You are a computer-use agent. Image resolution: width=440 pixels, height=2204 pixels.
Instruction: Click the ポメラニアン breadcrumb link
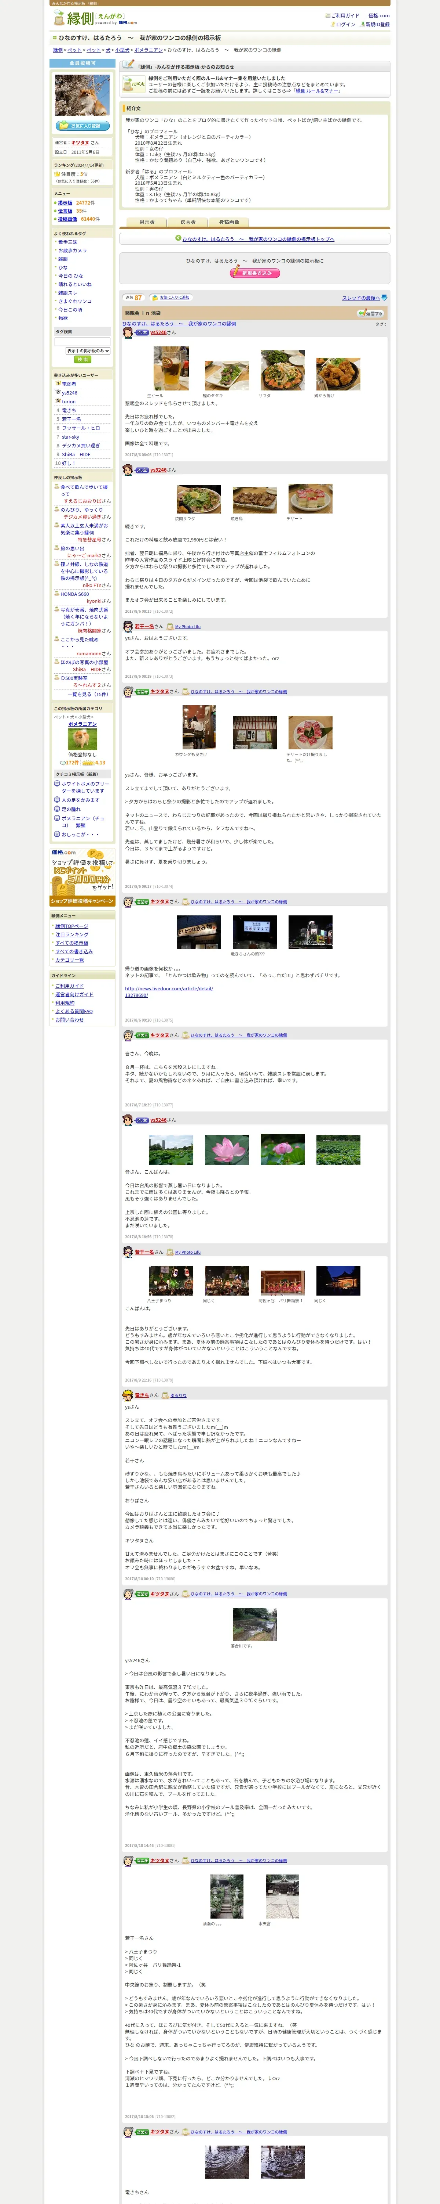coord(148,50)
